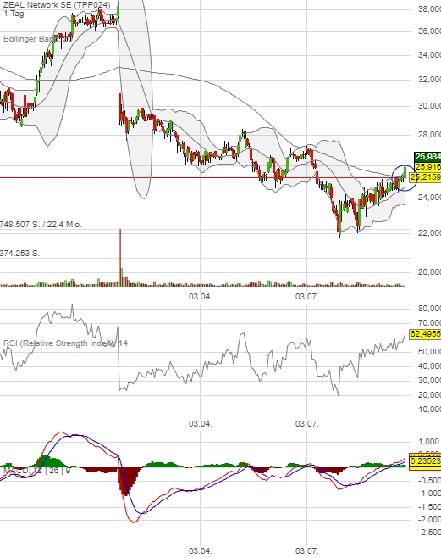Click the 28,000 price axis label

(x=429, y=135)
